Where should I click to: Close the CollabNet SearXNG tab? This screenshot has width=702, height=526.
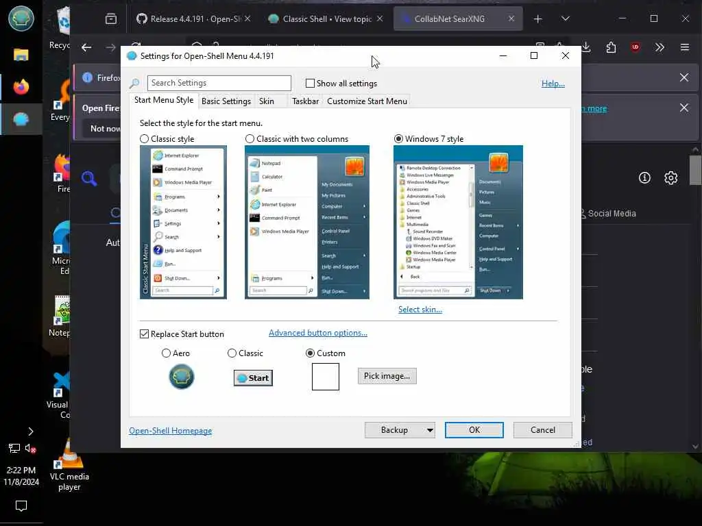tap(511, 18)
